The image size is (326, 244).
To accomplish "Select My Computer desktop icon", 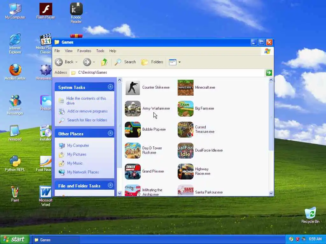I will click(15, 11).
